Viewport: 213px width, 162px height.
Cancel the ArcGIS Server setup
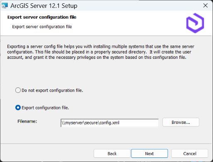click(190, 153)
